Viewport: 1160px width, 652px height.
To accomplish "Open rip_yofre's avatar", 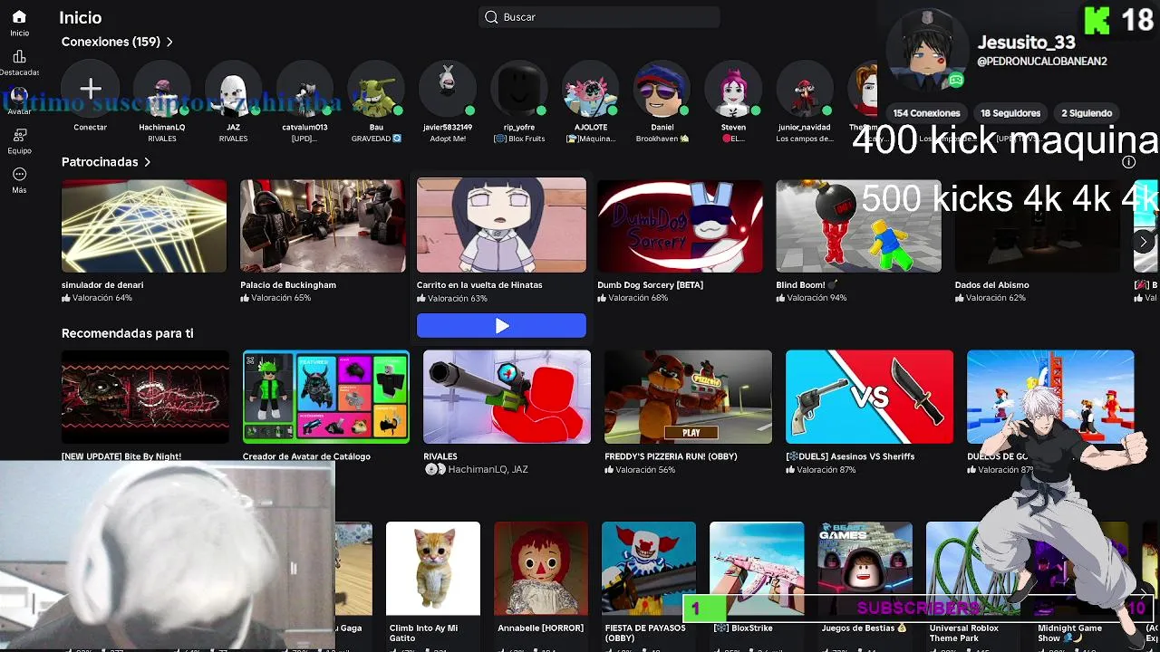I will (519, 89).
